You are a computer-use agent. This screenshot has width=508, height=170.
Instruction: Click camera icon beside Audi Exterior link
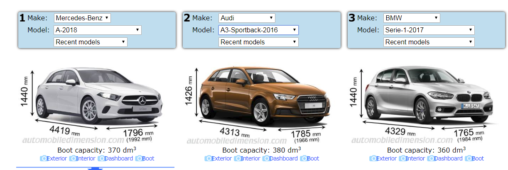tap(208, 158)
